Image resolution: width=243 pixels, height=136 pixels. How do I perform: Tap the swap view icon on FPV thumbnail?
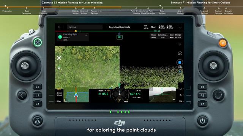pos(151,89)
